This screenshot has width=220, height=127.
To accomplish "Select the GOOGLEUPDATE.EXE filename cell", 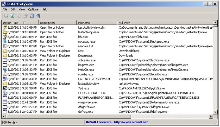I will click(x=92, y=93).
